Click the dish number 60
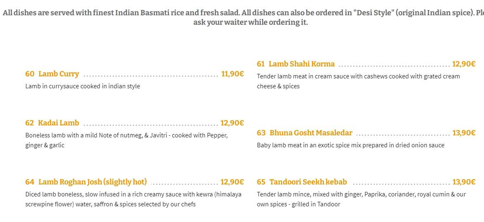The width and height of the screenshot is (484, 222). [30, 74]
